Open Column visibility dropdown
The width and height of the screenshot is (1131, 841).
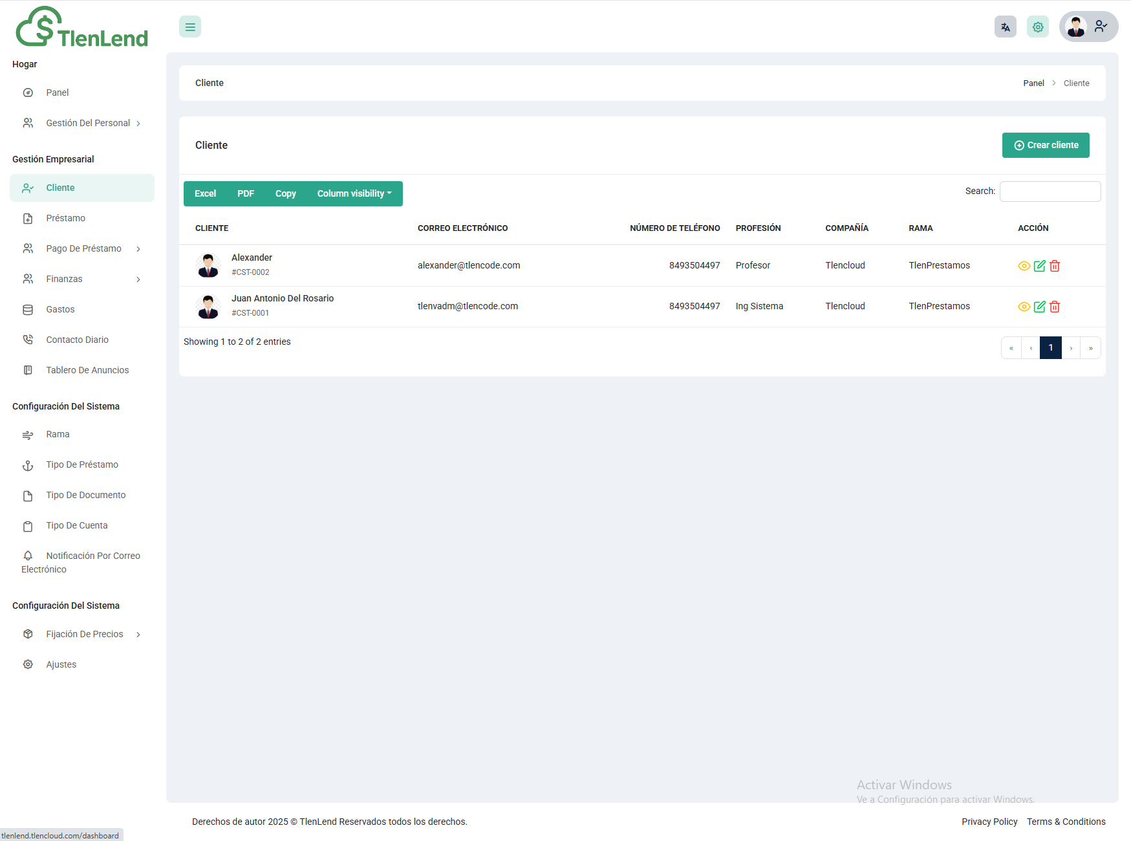[x=354, y=193]
